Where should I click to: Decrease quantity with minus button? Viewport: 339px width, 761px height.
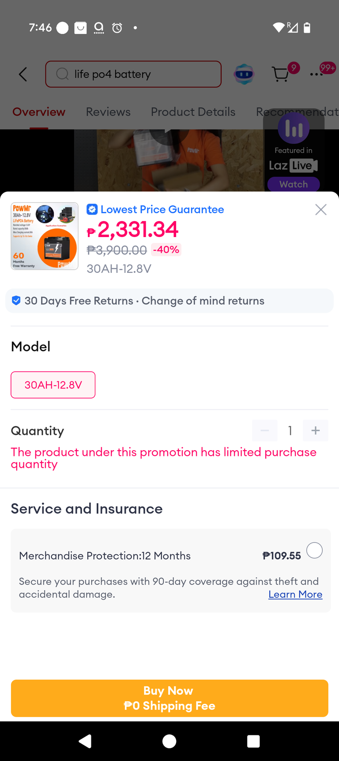(265, 430)
